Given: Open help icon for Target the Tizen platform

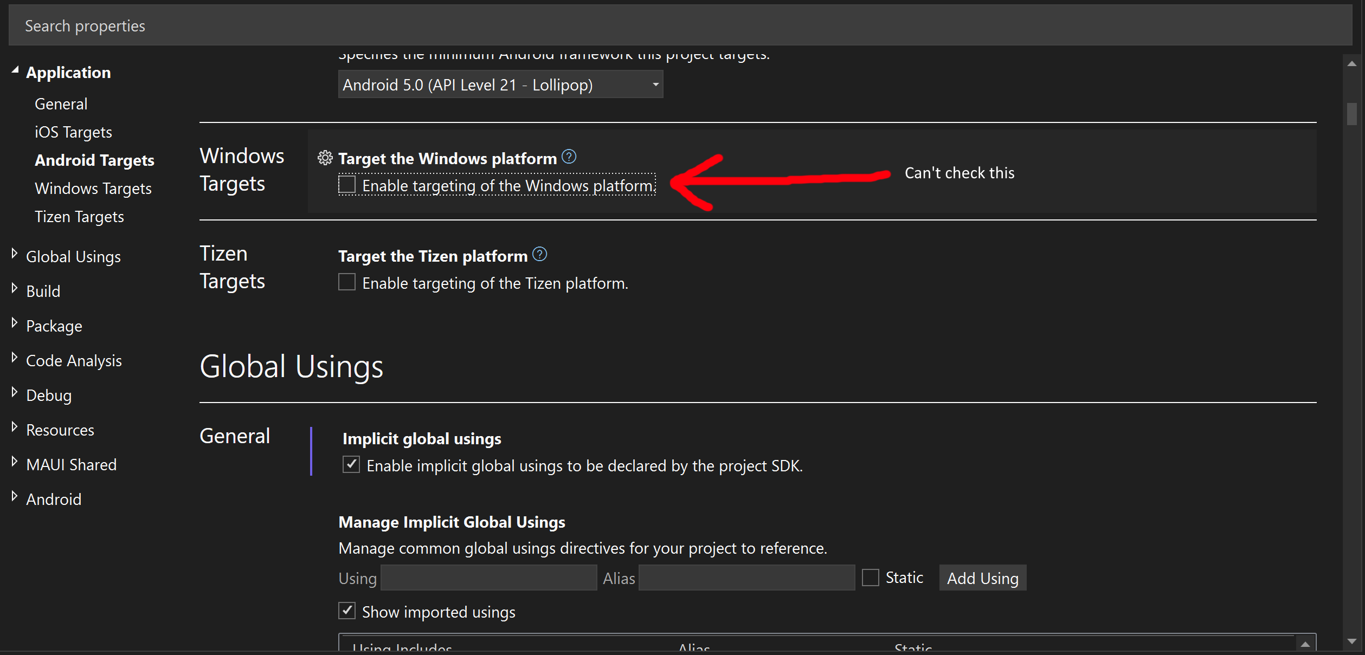Looking at the screenshot, I should tap(539, 254).
